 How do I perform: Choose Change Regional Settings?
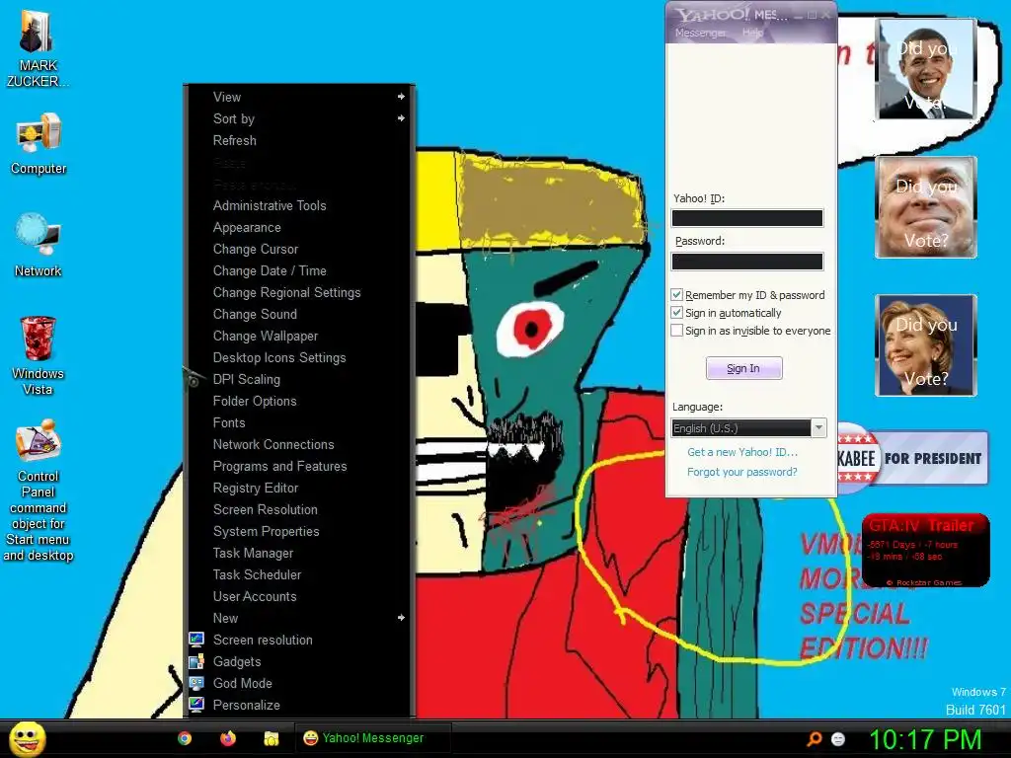click(x=300, y=292)
